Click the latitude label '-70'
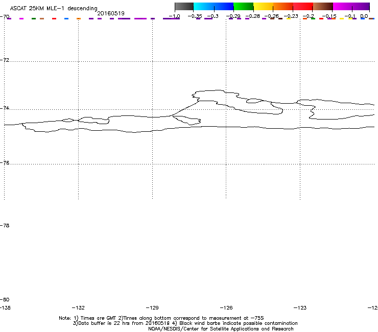Screen dimensions: 378x332 tap(5, 17)
